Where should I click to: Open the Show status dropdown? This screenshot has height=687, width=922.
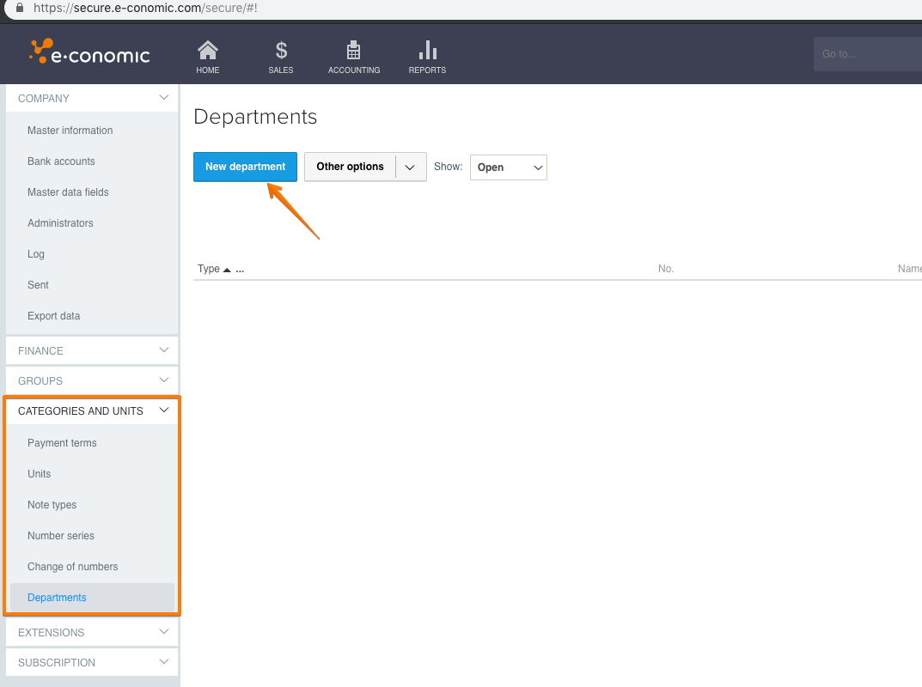pos(508,167)
